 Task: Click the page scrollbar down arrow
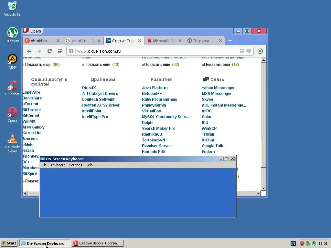click(x=263, y=188)
